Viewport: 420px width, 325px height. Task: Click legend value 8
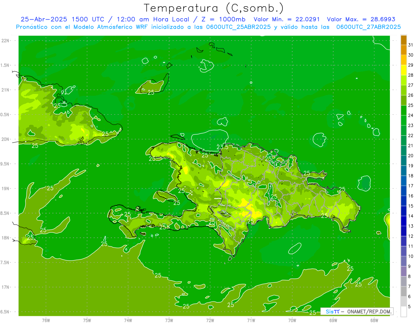tap(409, 276)
